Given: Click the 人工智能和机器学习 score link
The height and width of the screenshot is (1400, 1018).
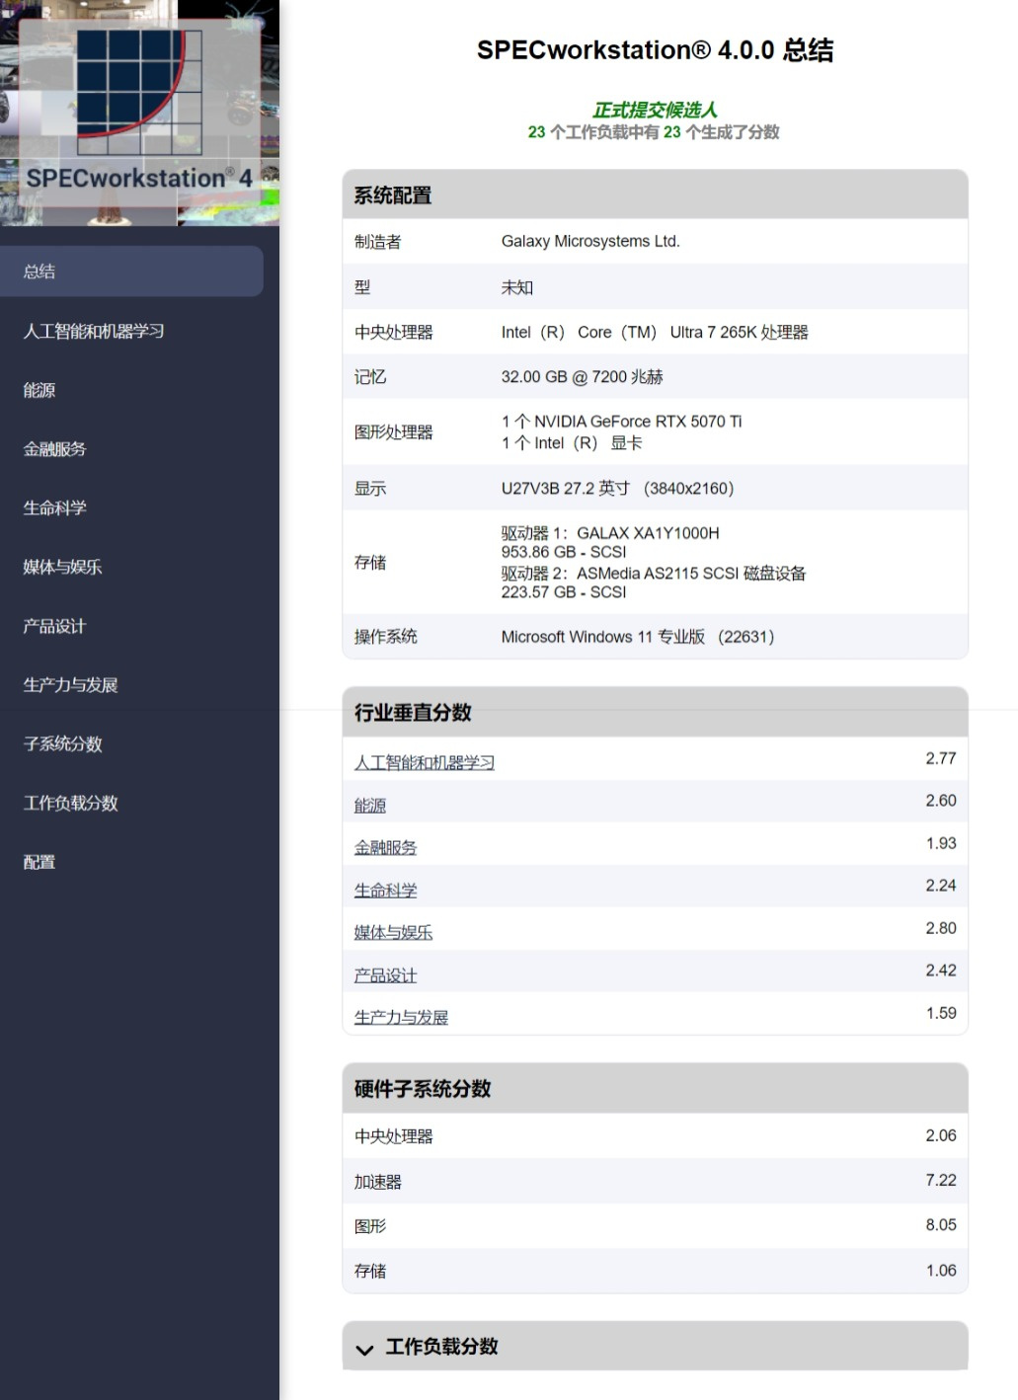Looking at the screenshot, I should click(x=425, y=762).
